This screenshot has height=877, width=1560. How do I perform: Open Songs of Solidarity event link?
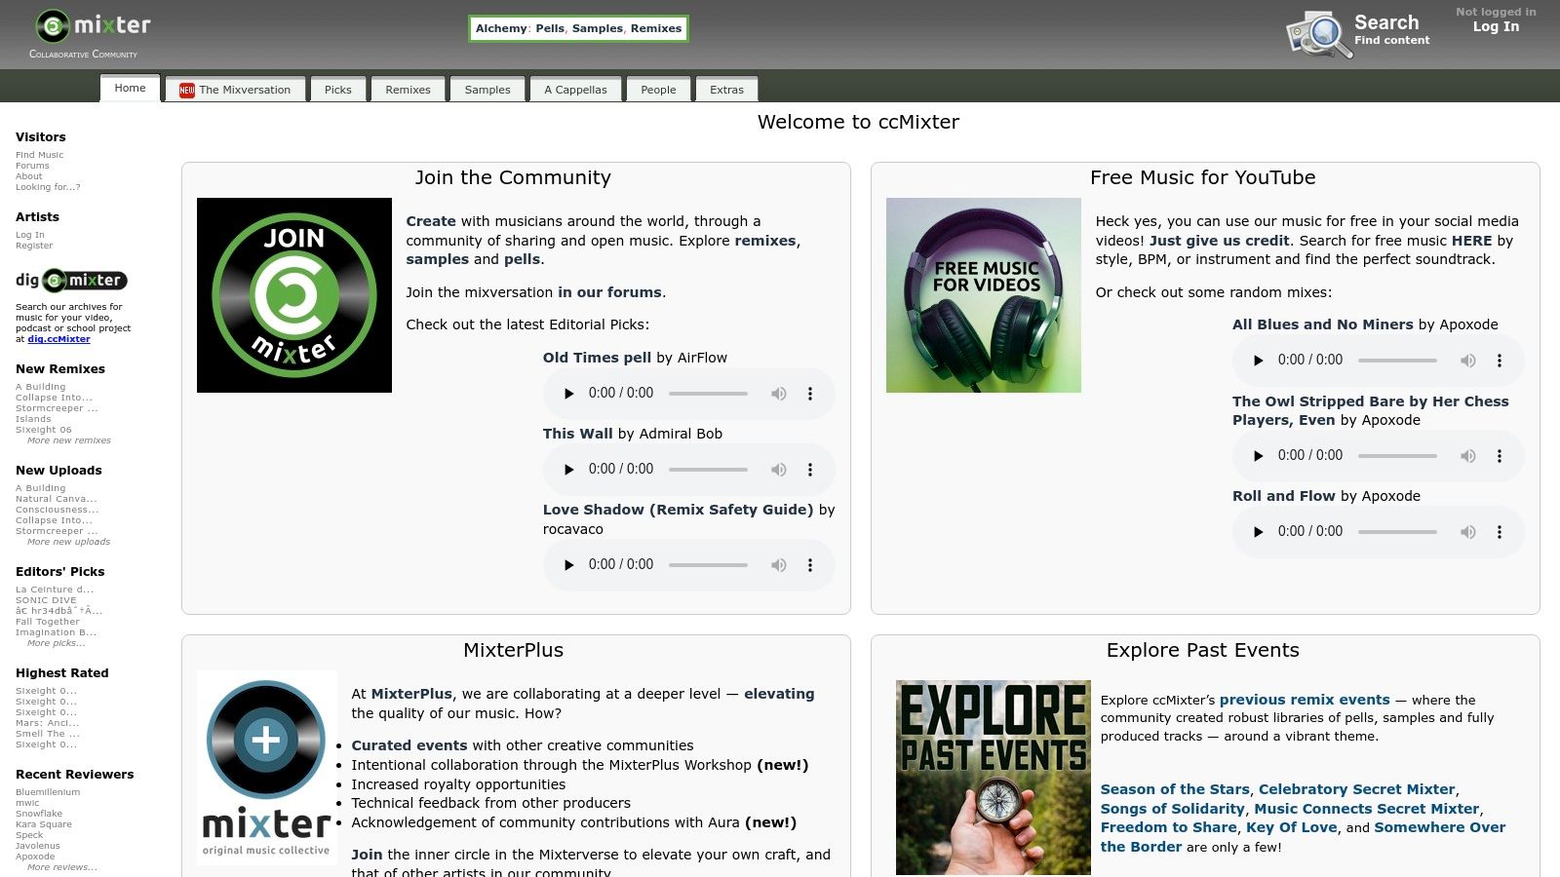tap(1173, 809)
